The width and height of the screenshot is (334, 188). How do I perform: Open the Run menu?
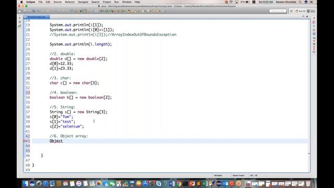(116, 2)
